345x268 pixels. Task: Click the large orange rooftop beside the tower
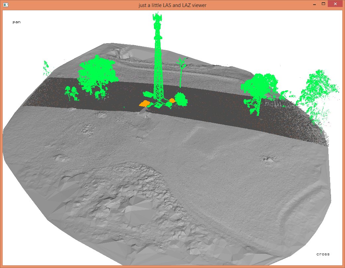[144, 103]
